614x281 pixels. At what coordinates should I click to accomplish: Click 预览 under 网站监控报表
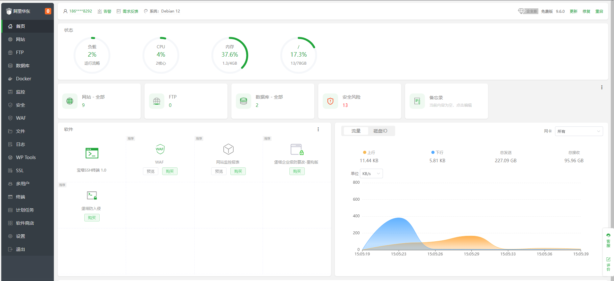coord(219,171)
